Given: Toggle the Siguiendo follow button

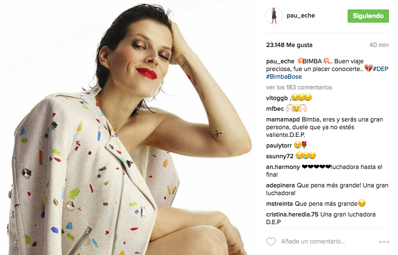Looking at the screenshot, I should (x=368, y=16).
